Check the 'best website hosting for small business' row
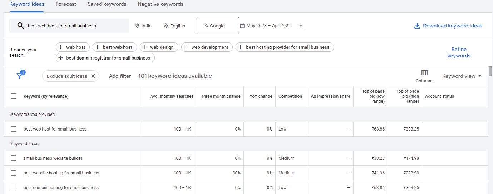This screenshot has width=493, height=194. 14,173
